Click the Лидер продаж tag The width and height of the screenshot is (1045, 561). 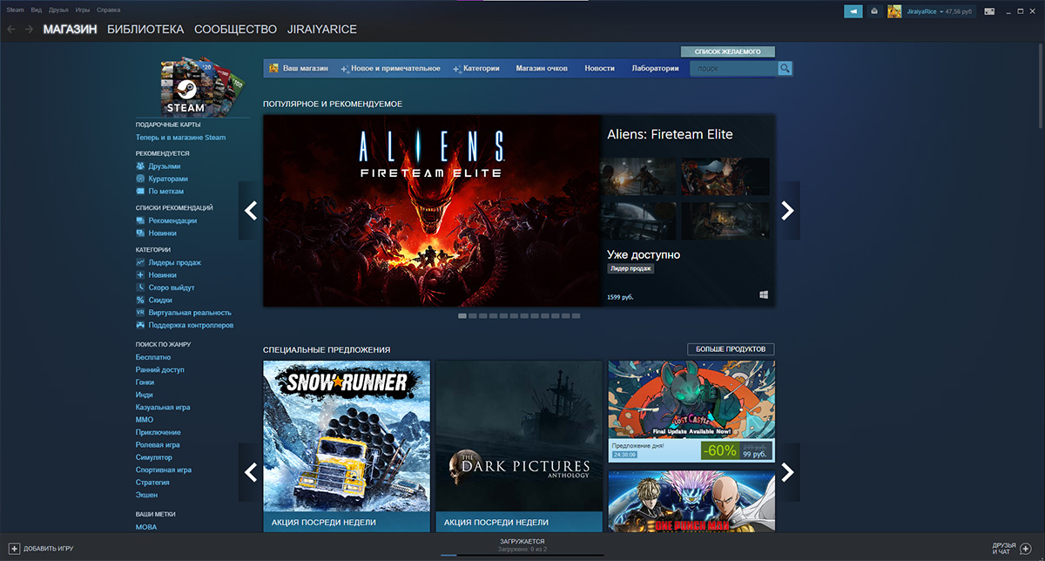coord(630,268)
